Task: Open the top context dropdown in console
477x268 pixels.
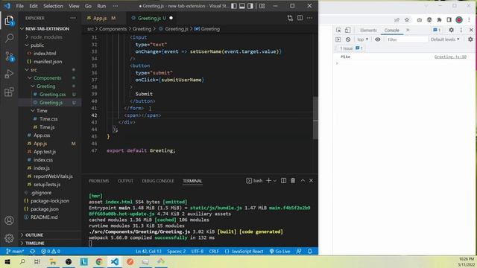Action: 363,39
